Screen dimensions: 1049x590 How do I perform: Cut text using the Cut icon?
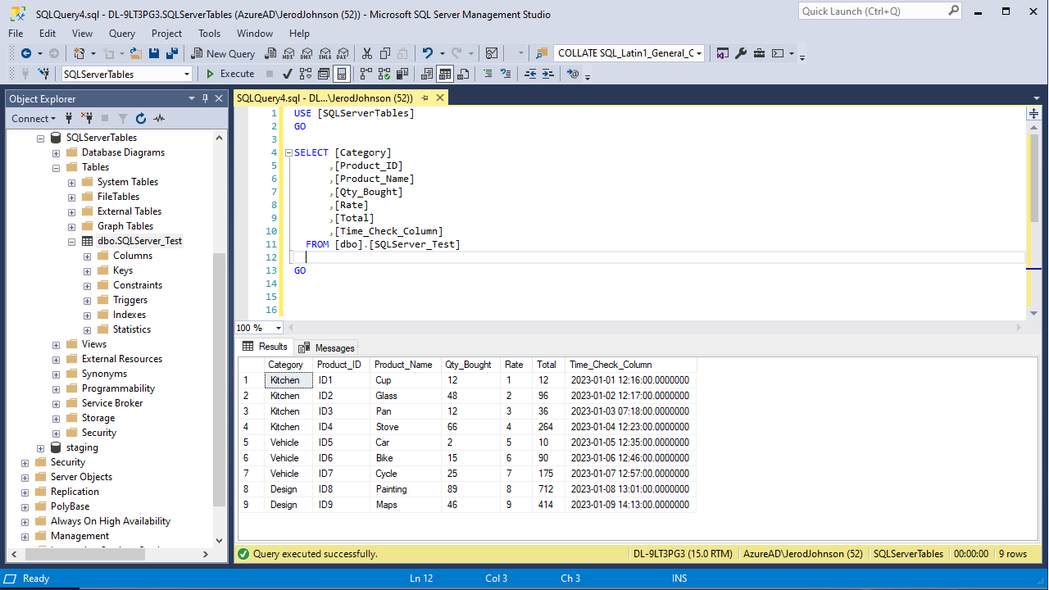click(x=366, y=52)
